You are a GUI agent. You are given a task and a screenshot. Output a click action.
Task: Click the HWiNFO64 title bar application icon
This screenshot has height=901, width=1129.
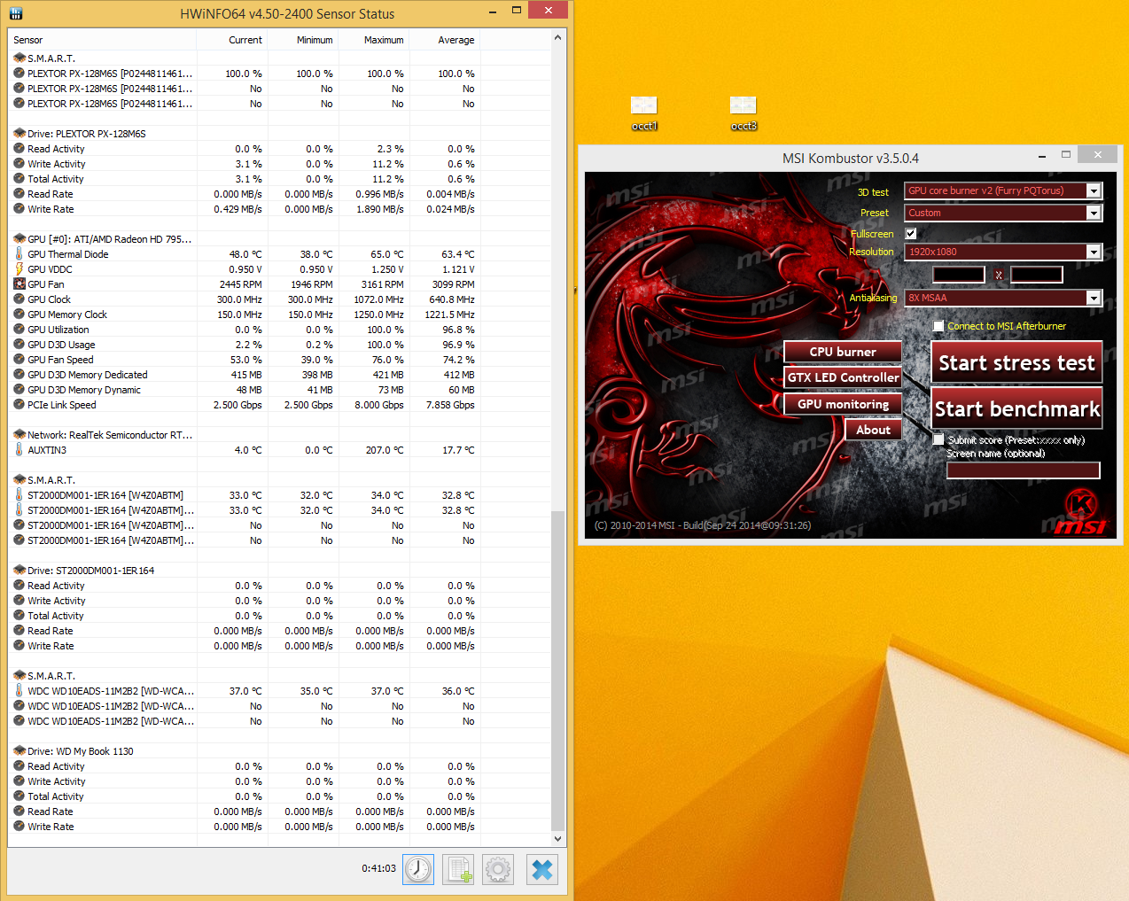pos(16,13)
